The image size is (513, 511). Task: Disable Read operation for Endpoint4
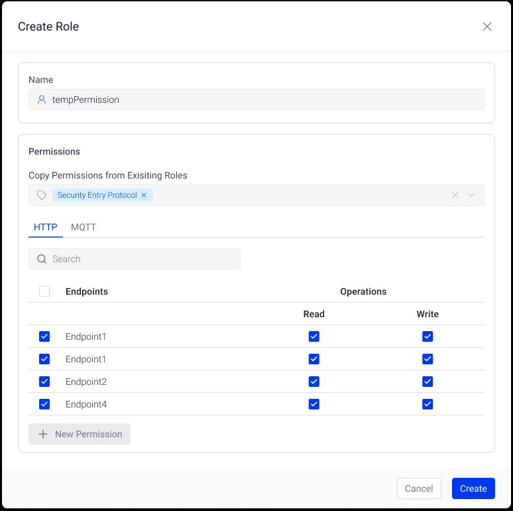point(314,404)
